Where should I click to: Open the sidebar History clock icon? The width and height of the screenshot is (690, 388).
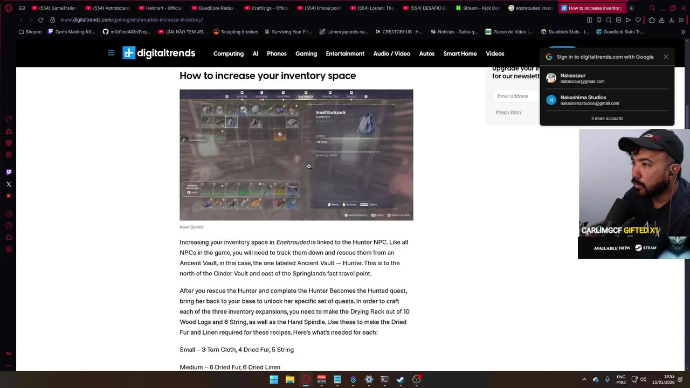[x=9, y=225]
